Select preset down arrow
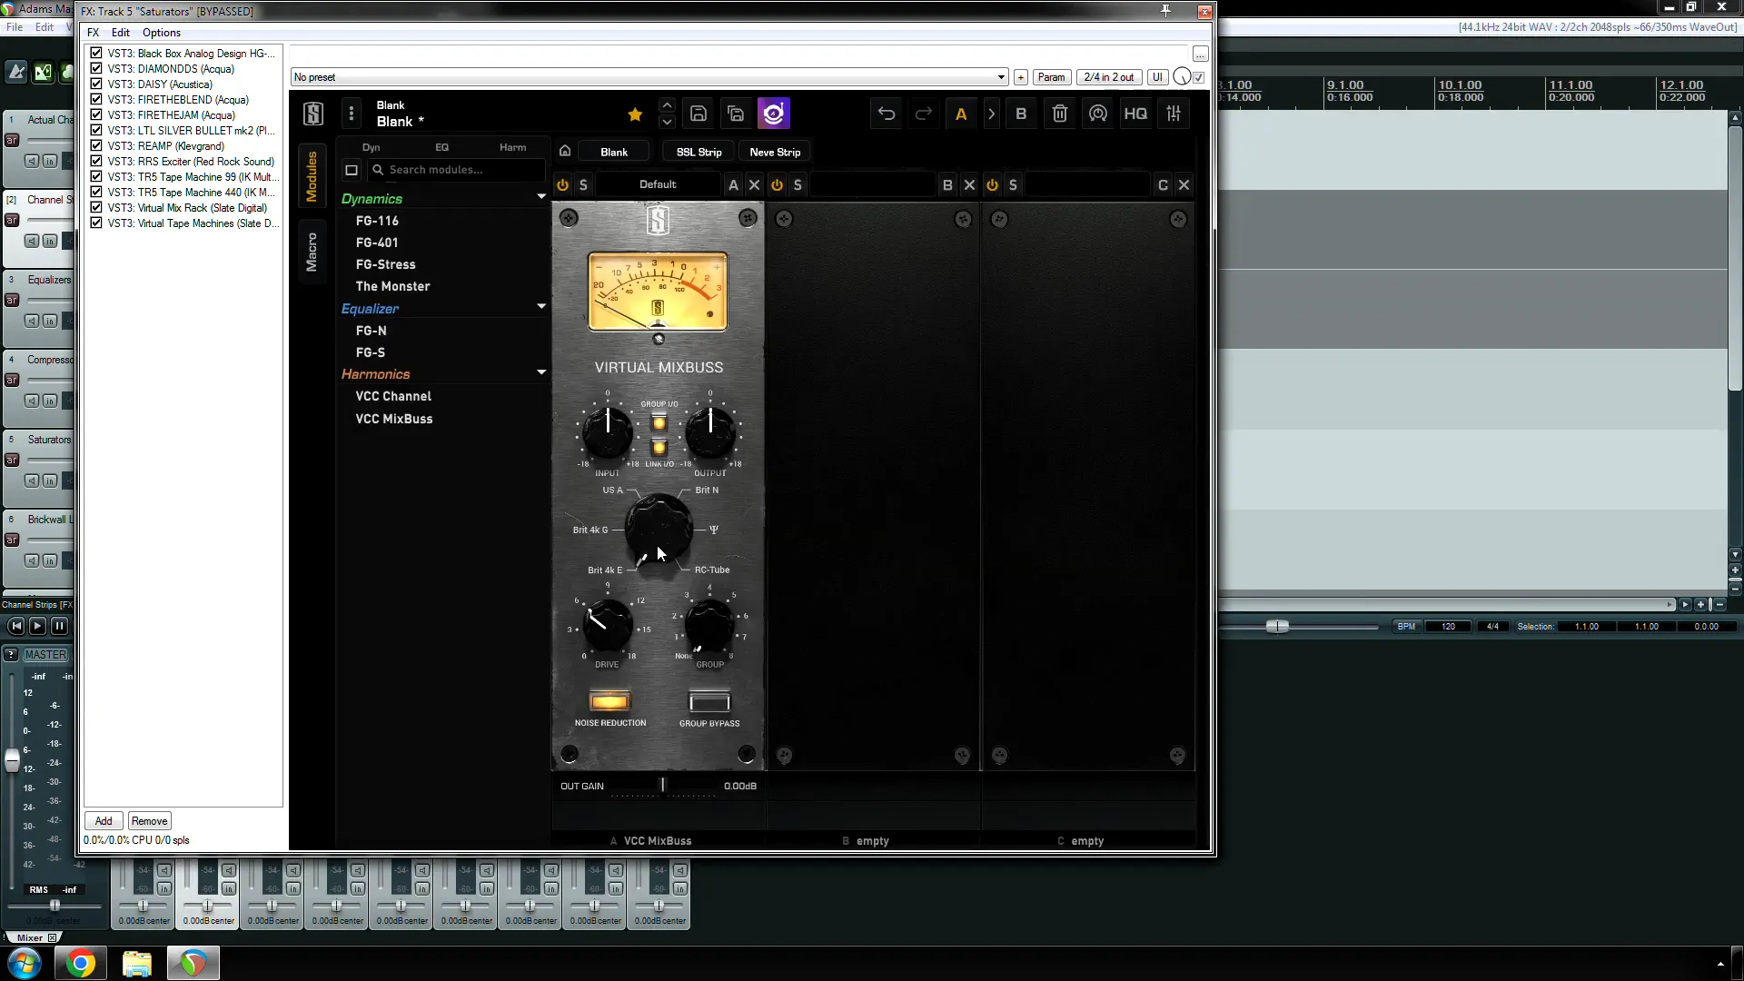The width and height of the screenshot is (1744, 981). click(667, 122)
